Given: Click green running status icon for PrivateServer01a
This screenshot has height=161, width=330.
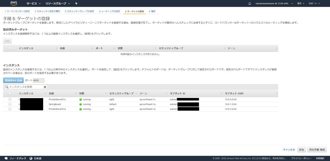Looking at the screenshot, I should click(81, 109).
